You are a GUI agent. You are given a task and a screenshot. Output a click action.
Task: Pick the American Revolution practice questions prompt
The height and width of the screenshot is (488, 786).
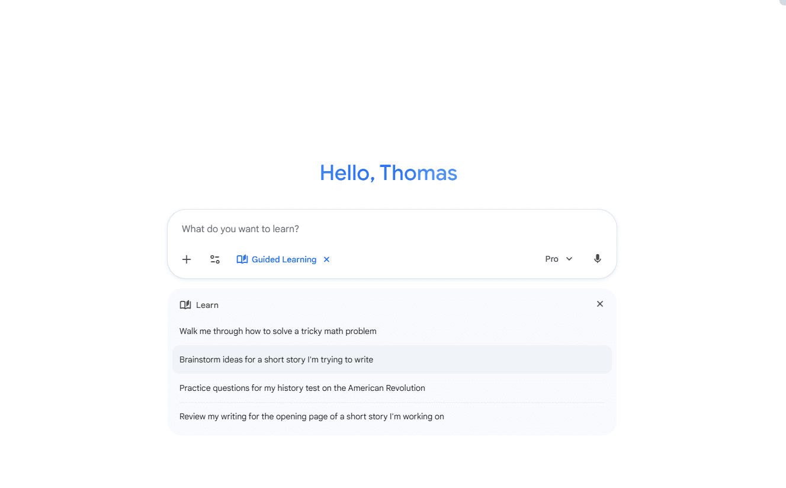tap(302, 388)
